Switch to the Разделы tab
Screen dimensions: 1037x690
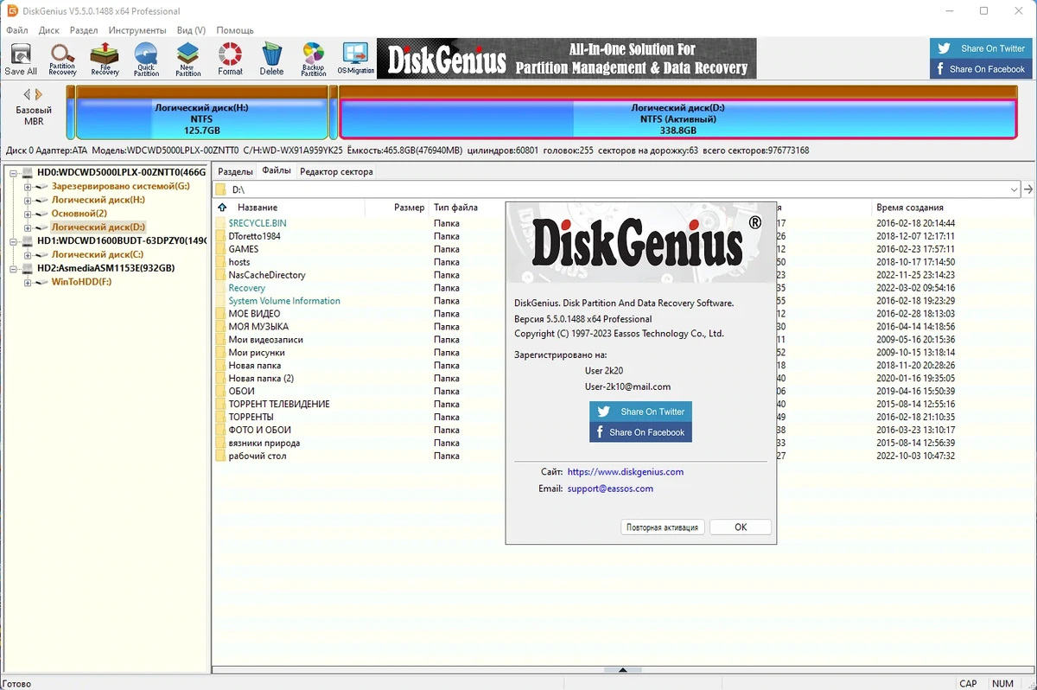235,171
